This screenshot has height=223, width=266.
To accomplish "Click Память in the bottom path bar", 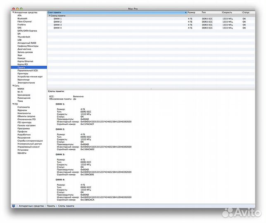I will (x=51, y=206).
